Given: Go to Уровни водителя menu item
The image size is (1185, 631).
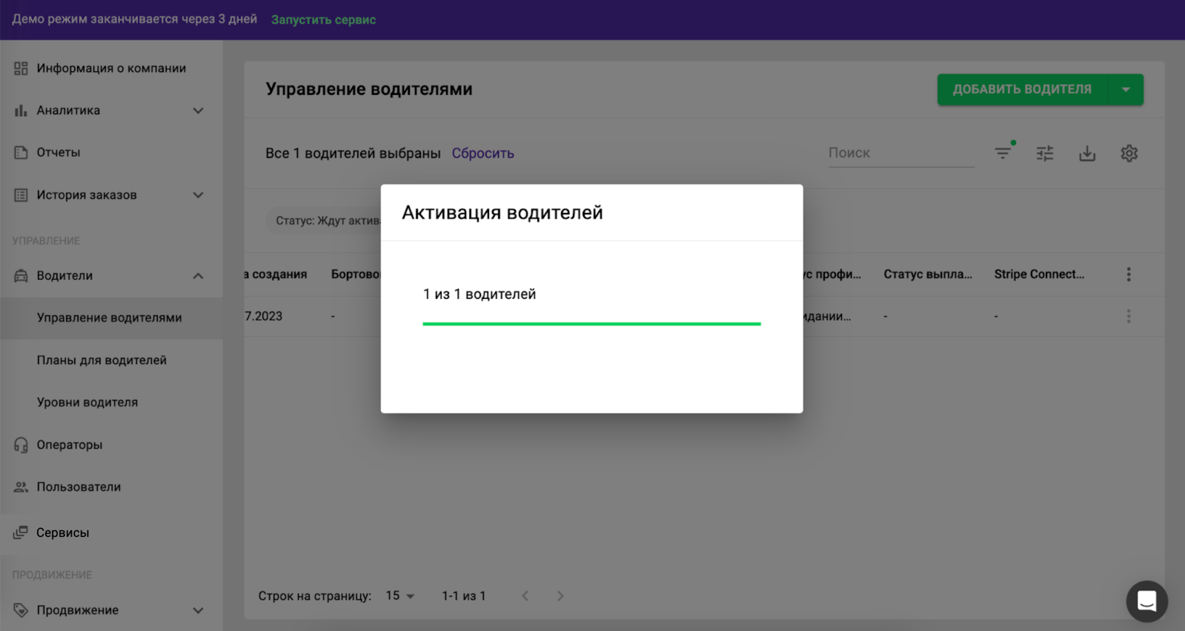Looking at the screenshot, I should (x=87, y=402).
